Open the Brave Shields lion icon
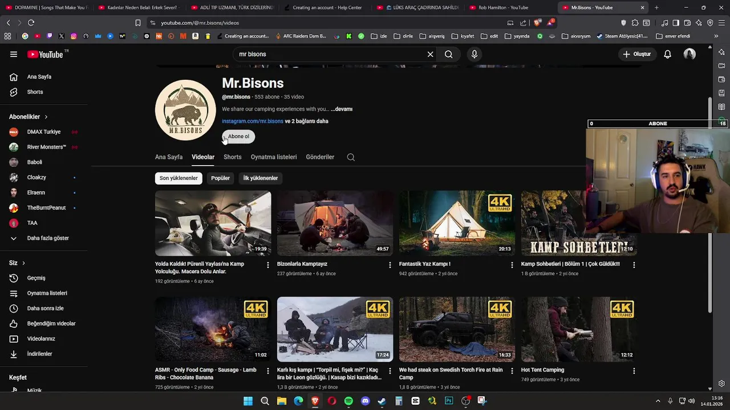730x410 pixels. pyautogui.click(x=538, y=23)
